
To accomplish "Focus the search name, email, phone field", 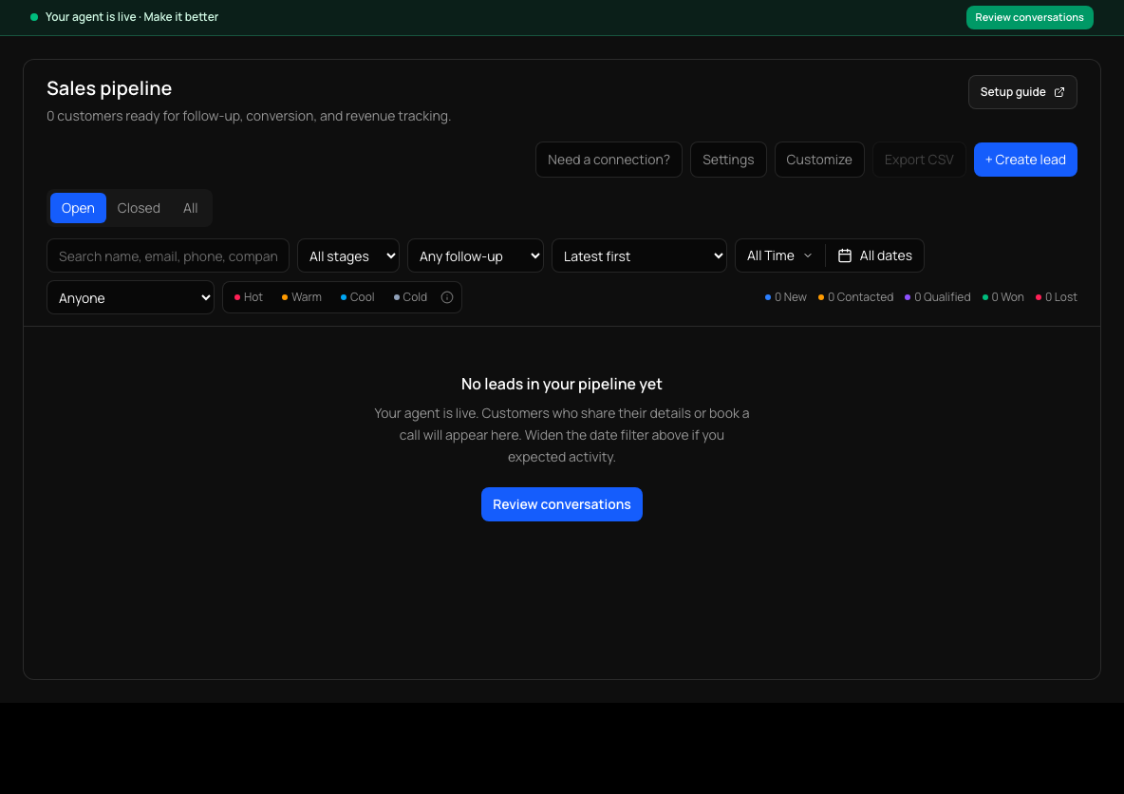I will pyautogui.click(x=168, y=255).
